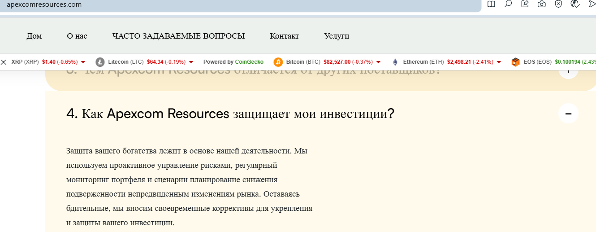Click the partially hidden question 3 heading

tap(254, 72)
